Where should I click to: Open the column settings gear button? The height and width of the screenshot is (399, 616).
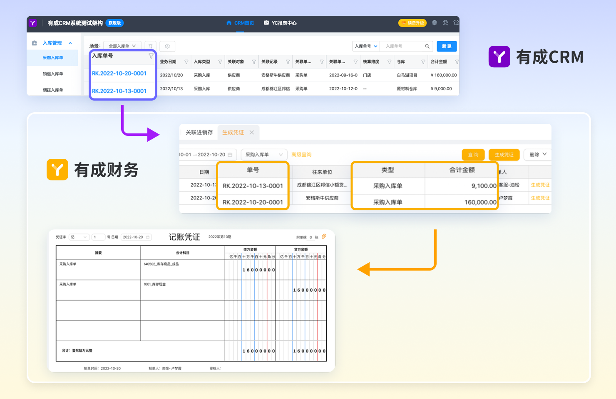click(x=167, y=46)
